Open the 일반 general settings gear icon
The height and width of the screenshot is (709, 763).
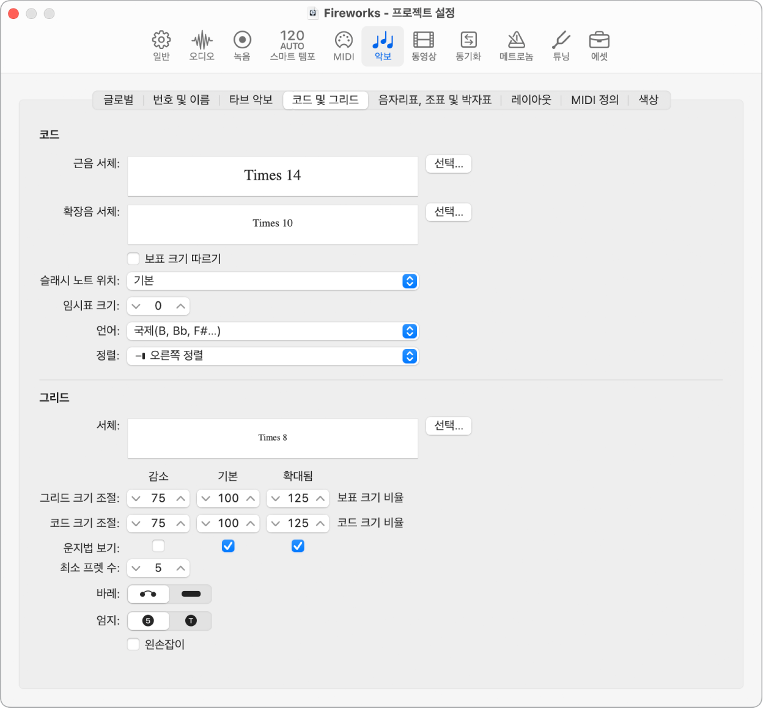coord(161,45)
